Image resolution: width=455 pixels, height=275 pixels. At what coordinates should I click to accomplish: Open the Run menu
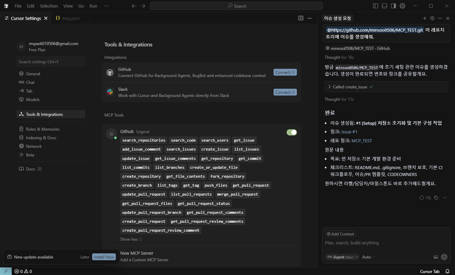coord(93,6)
